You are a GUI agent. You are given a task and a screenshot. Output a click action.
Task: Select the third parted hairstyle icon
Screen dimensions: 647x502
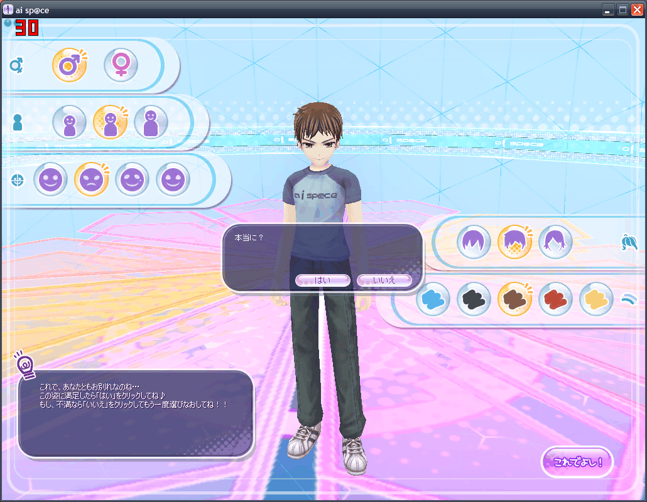[555, 242]
